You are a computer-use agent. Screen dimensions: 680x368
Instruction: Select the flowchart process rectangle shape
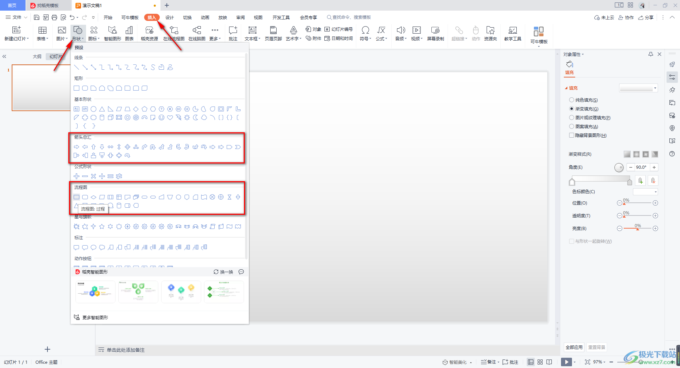click(76, 197)
